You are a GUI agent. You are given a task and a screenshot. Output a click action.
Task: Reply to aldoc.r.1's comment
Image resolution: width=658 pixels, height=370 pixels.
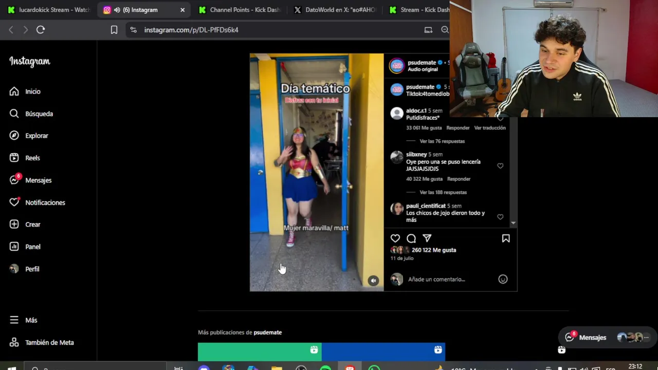point(458,128)
